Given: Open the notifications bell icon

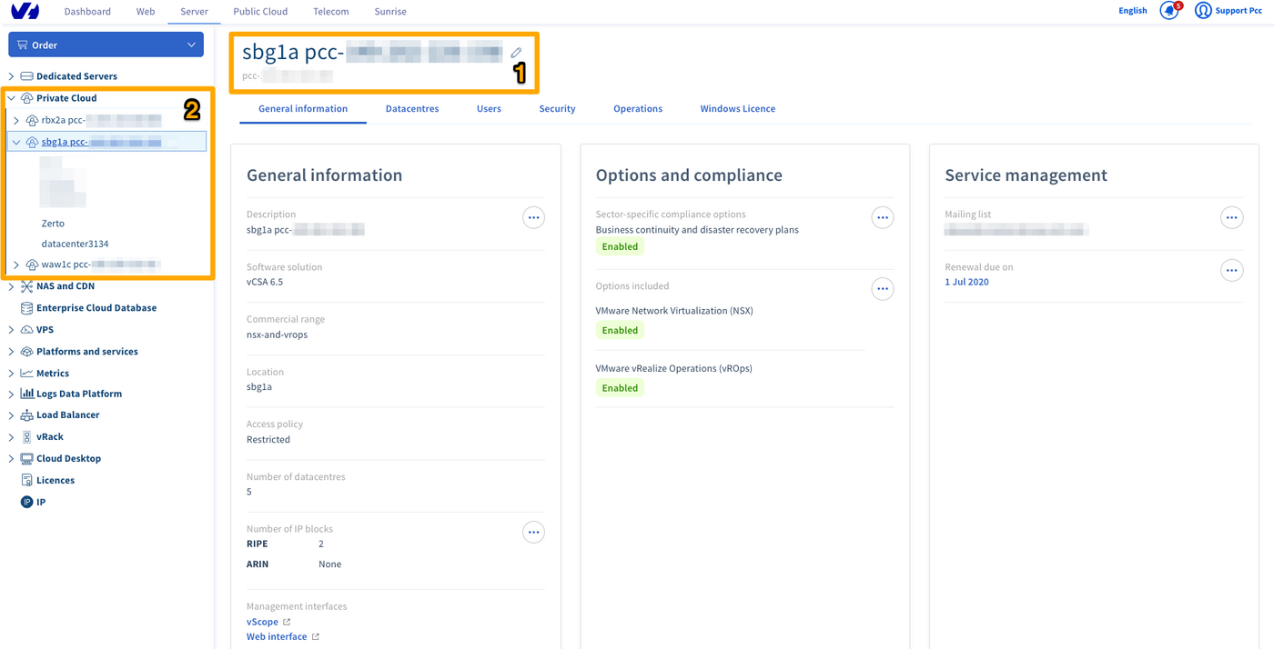Looking at the screenshot, I should [1169, 11].
